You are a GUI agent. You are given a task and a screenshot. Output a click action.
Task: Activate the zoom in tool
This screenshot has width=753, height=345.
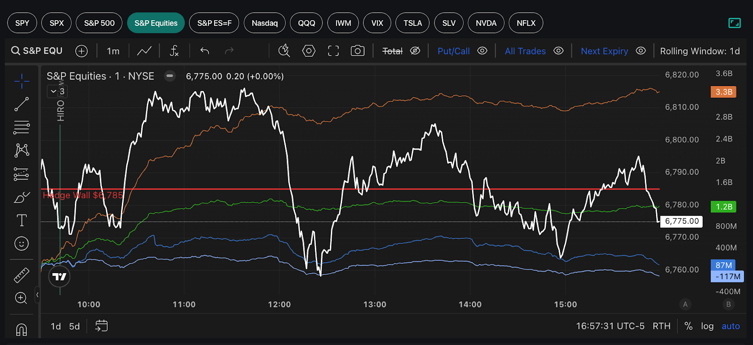point(21,298)
